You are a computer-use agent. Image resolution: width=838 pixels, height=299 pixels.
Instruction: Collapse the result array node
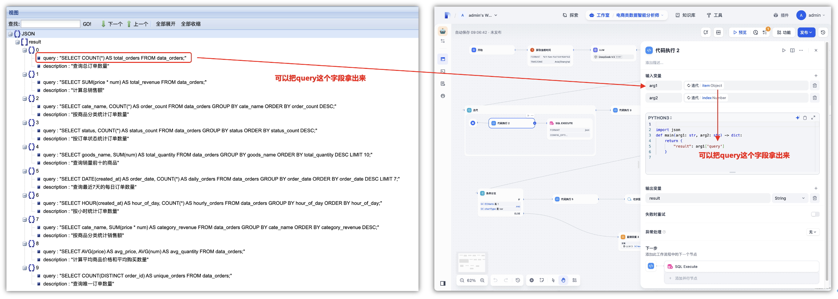click(17, 42)
